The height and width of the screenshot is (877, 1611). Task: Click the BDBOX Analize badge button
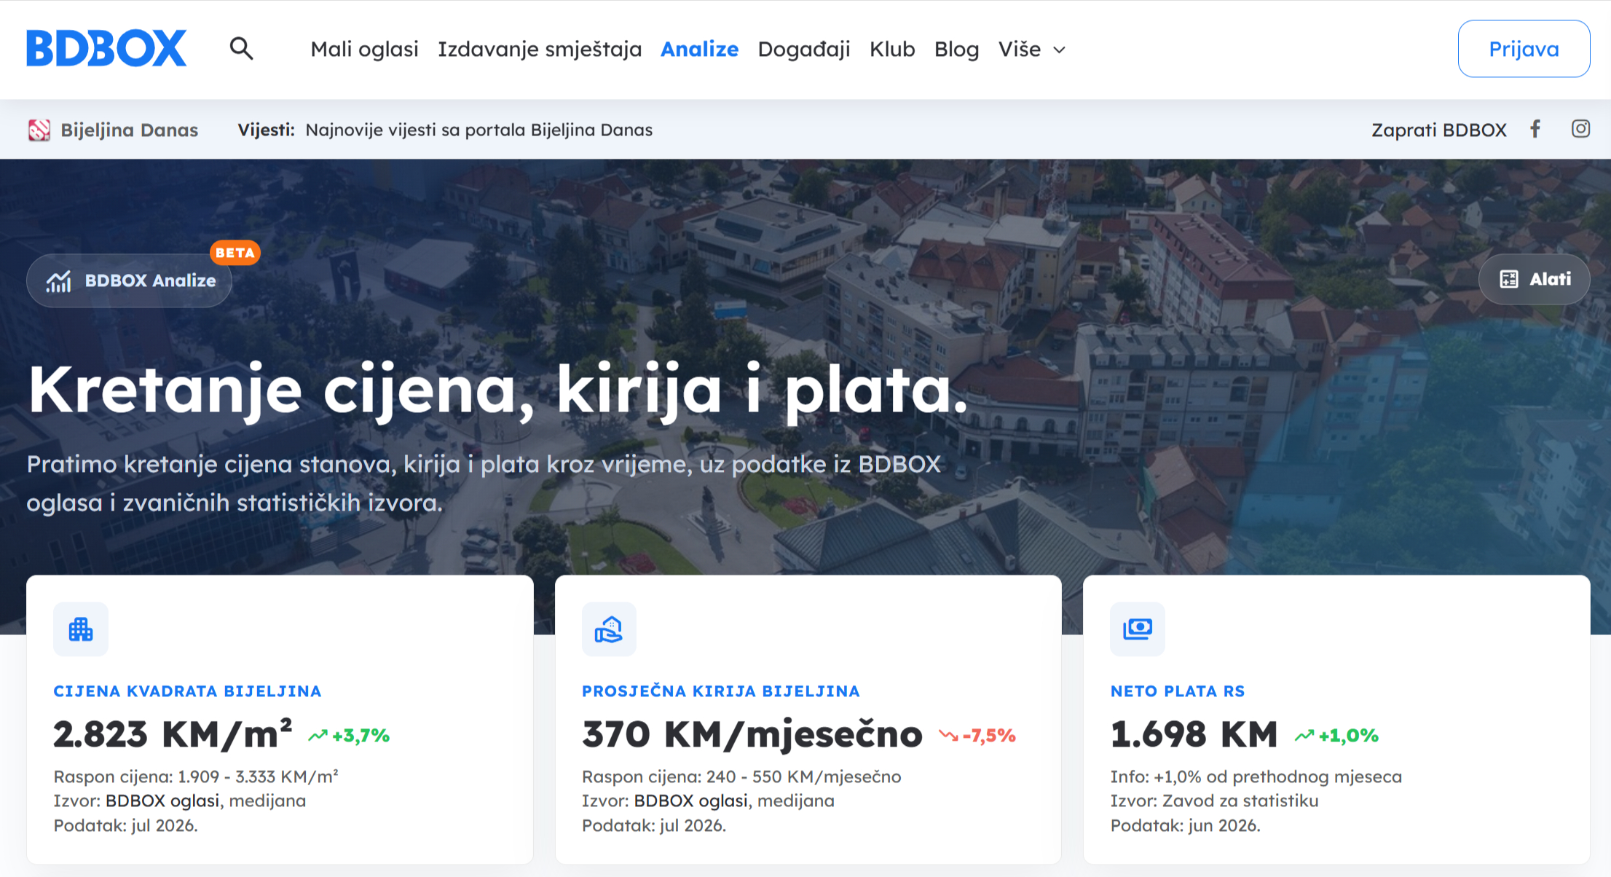pyautogui.click(x=130, y=280)
